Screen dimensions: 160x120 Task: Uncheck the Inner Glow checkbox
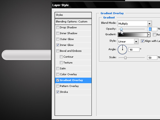[58, 45]
